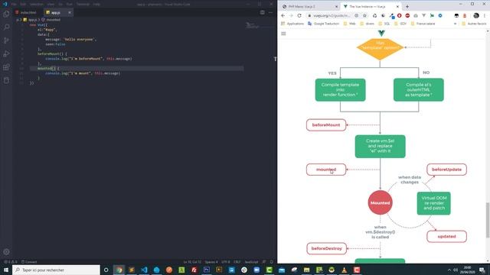Open the Explorer view in VS Code
This screenshot has height=275, width=490.
[6, 15]
